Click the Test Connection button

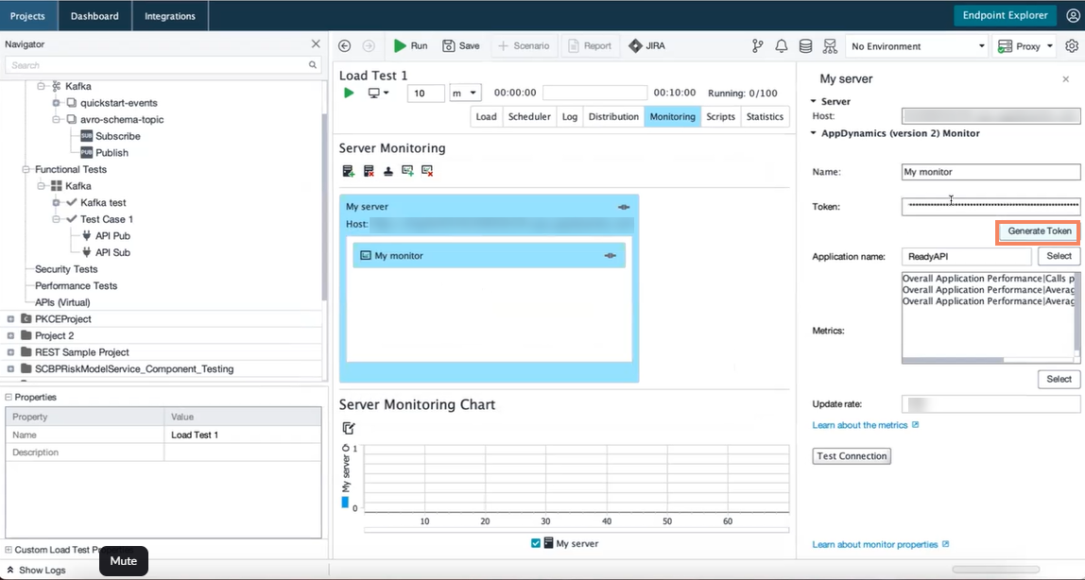coord(851,455)
